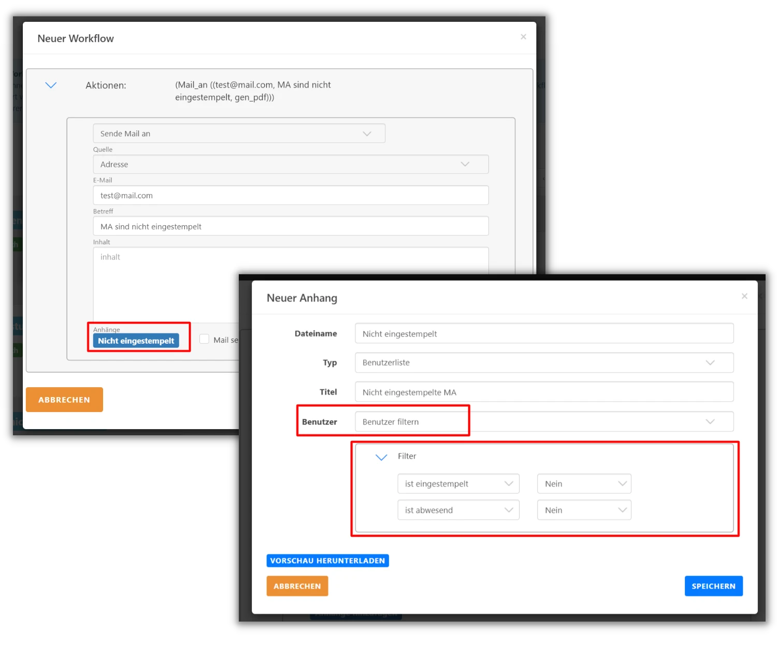Click the 'Vorschau herunterladen' button
The height and width of the screenshot is (647, 777).
[x=327, y=561]
